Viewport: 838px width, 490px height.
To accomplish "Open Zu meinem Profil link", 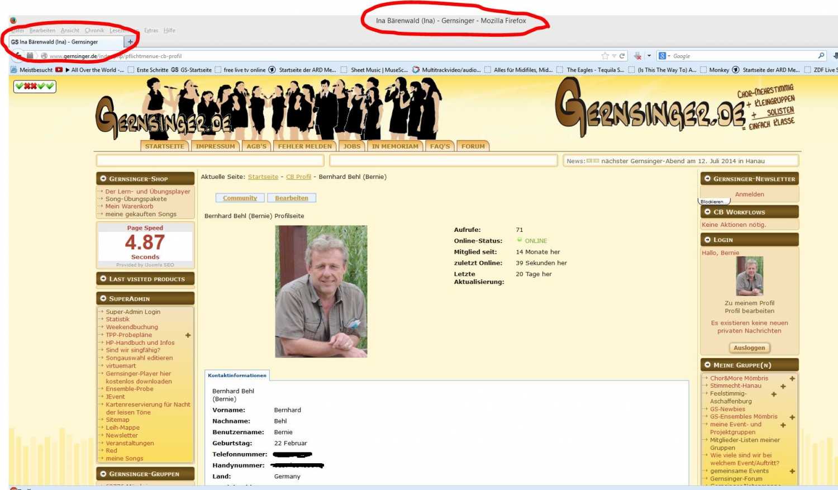I will (750, 303).
